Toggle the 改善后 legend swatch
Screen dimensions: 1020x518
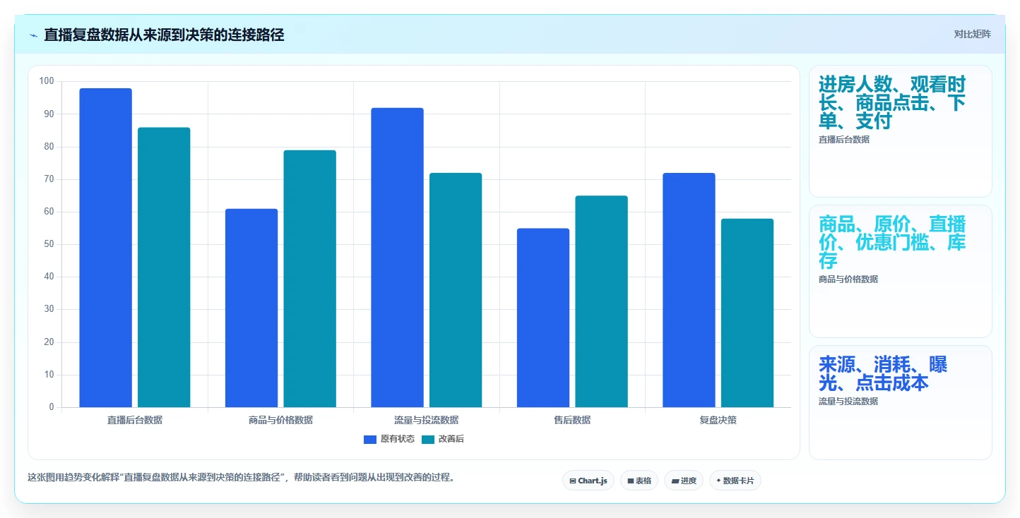pyautogui.click(x=428, y=439)
